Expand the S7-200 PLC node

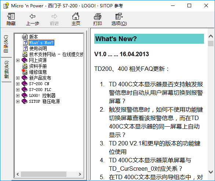pyautogui.click(x=18, y=90)
